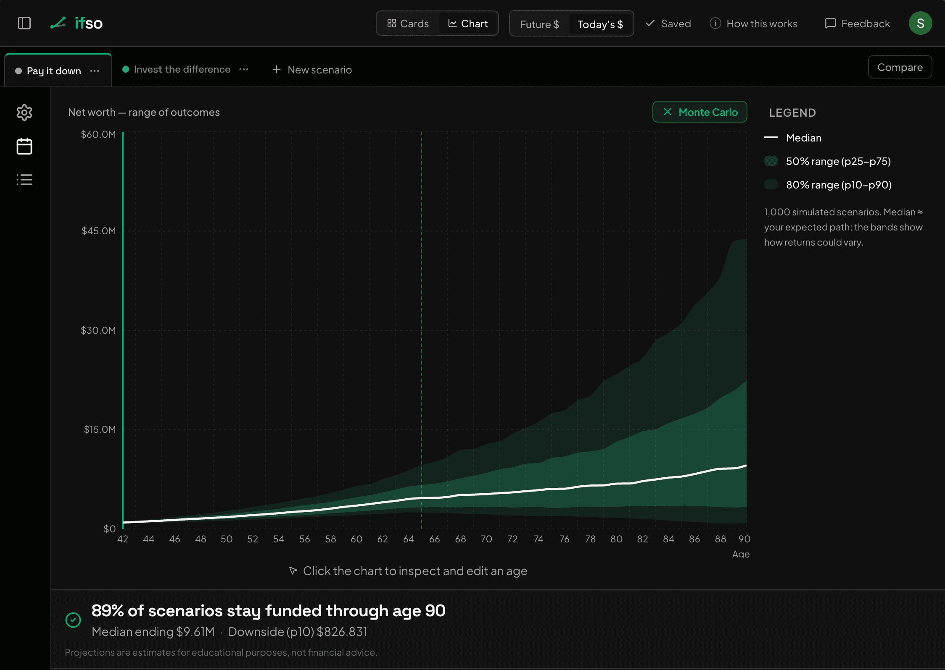Screen dimensions: 945x670
Task: Click age 60 on the x-axis
Action: point(356,539)
